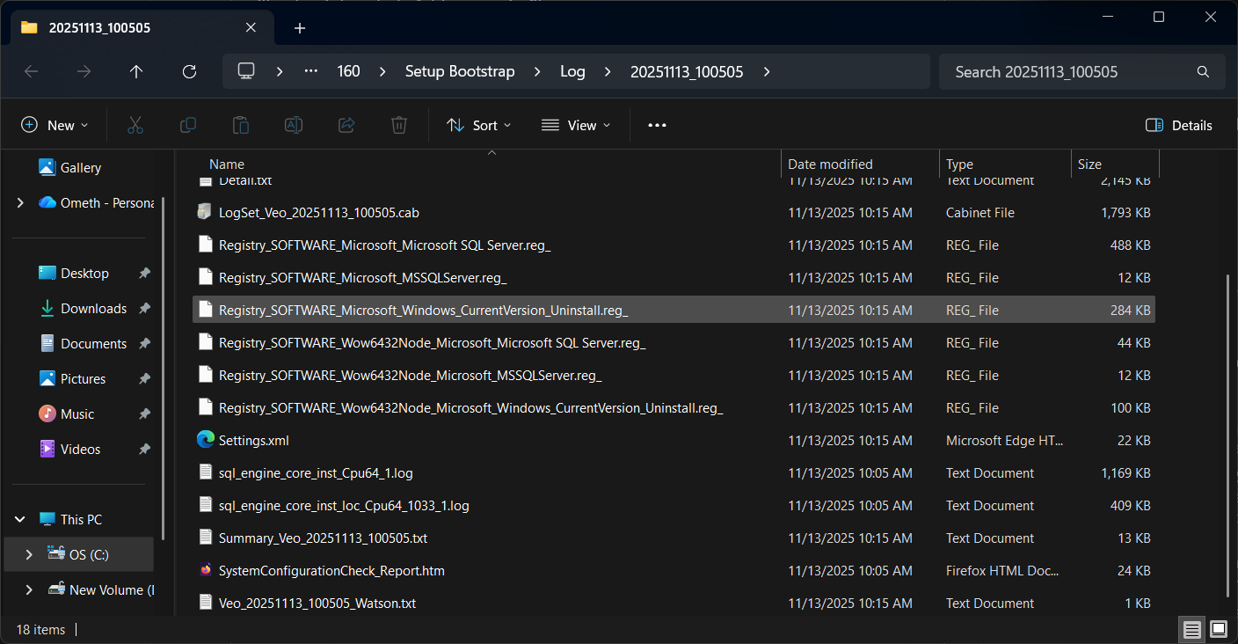Click the This PC monitor icon in address bar
Image resolution: width=1238 pixels, height=644 pixels.
[246, 71]
